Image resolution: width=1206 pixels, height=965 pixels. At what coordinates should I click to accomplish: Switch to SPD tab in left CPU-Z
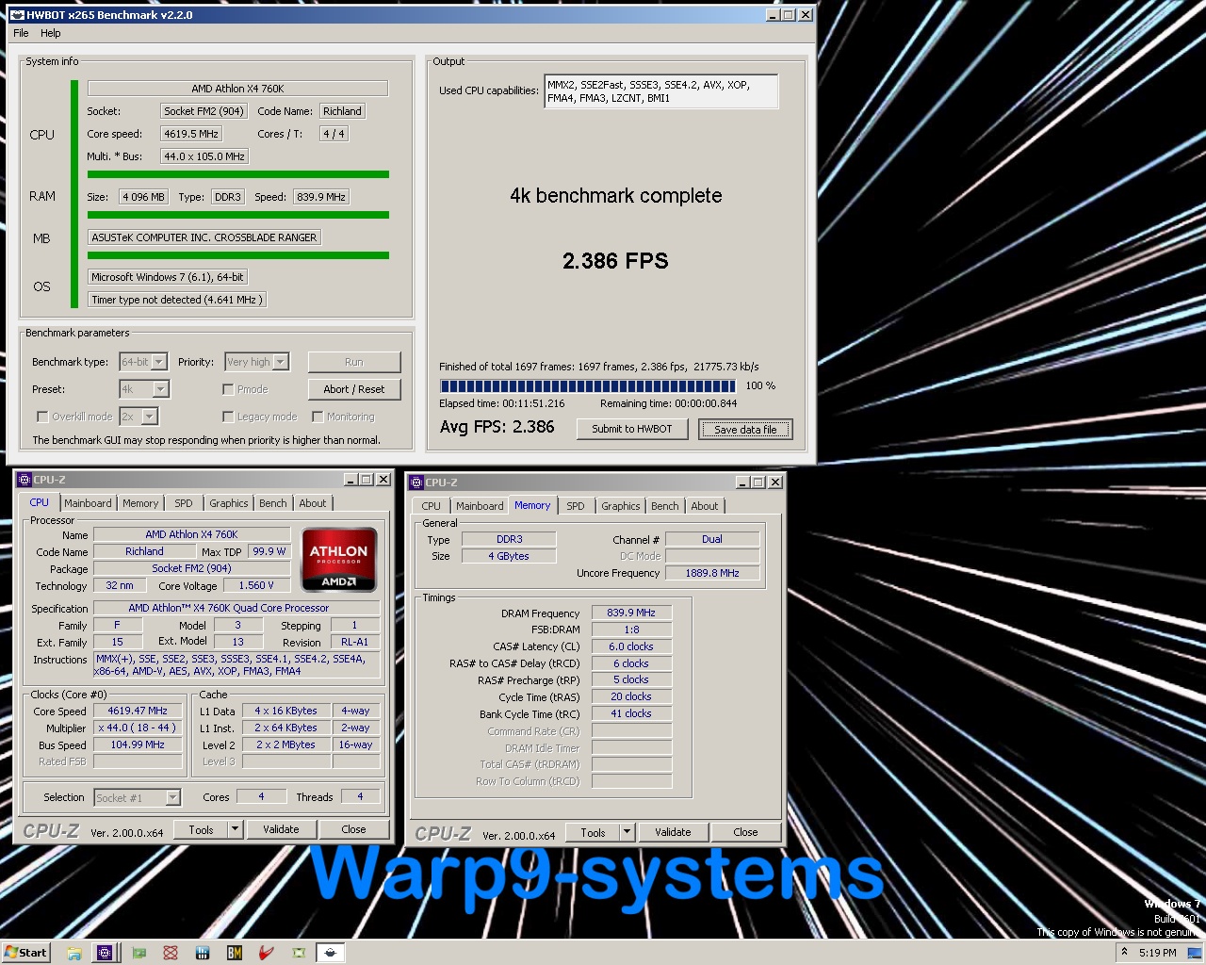[x=184, y=503]
